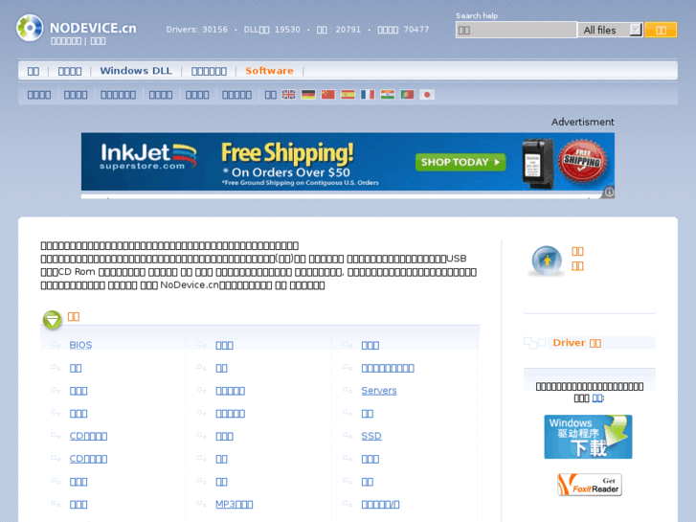Pick the Portuguese flag icon

407,95
